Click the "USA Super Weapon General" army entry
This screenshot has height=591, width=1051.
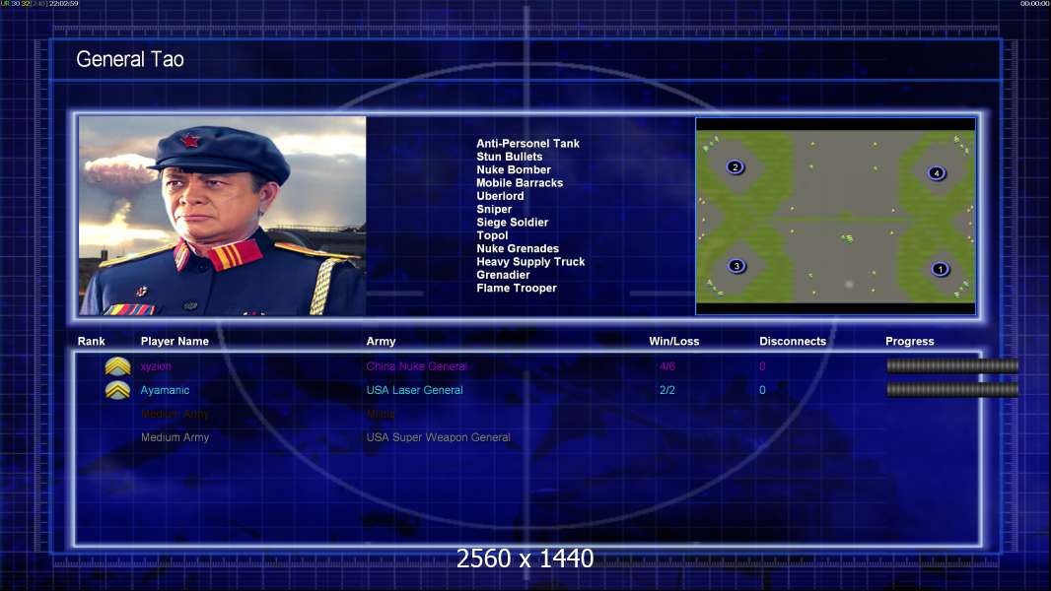(x=439, y=437)
